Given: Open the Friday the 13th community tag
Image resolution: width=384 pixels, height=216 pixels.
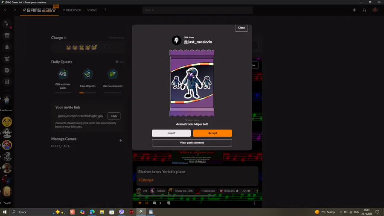Looking at the screenshot, I should click(x=181, y=191).
